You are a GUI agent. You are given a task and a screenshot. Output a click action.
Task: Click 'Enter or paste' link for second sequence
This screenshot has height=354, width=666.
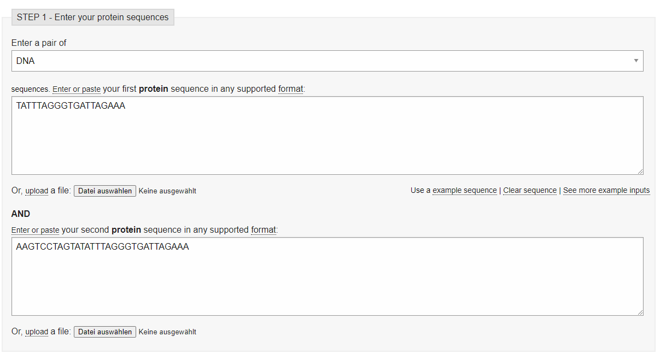(36, 230)
